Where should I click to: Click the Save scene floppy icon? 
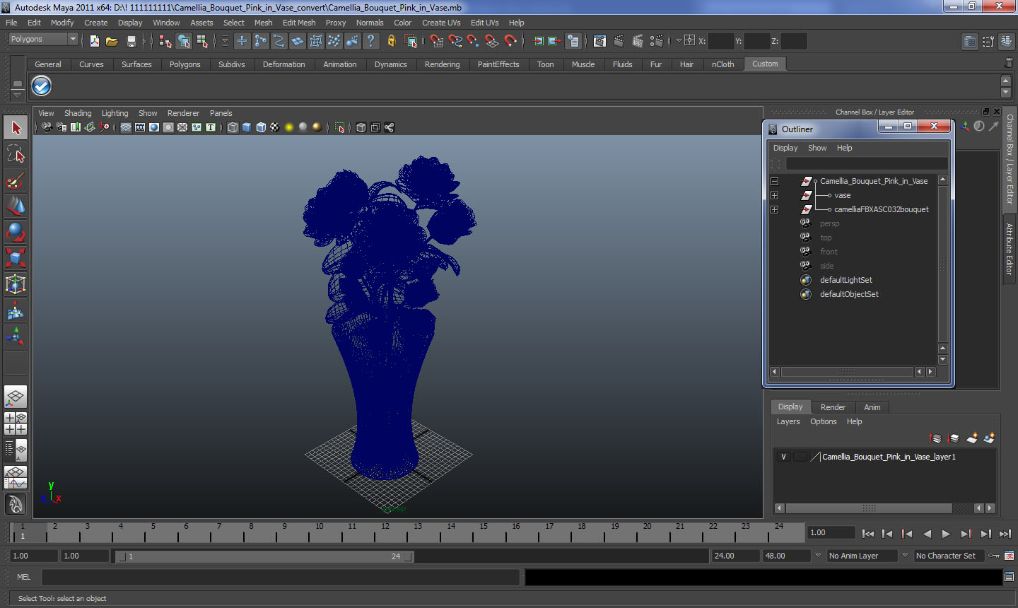[x=131, y=41]
